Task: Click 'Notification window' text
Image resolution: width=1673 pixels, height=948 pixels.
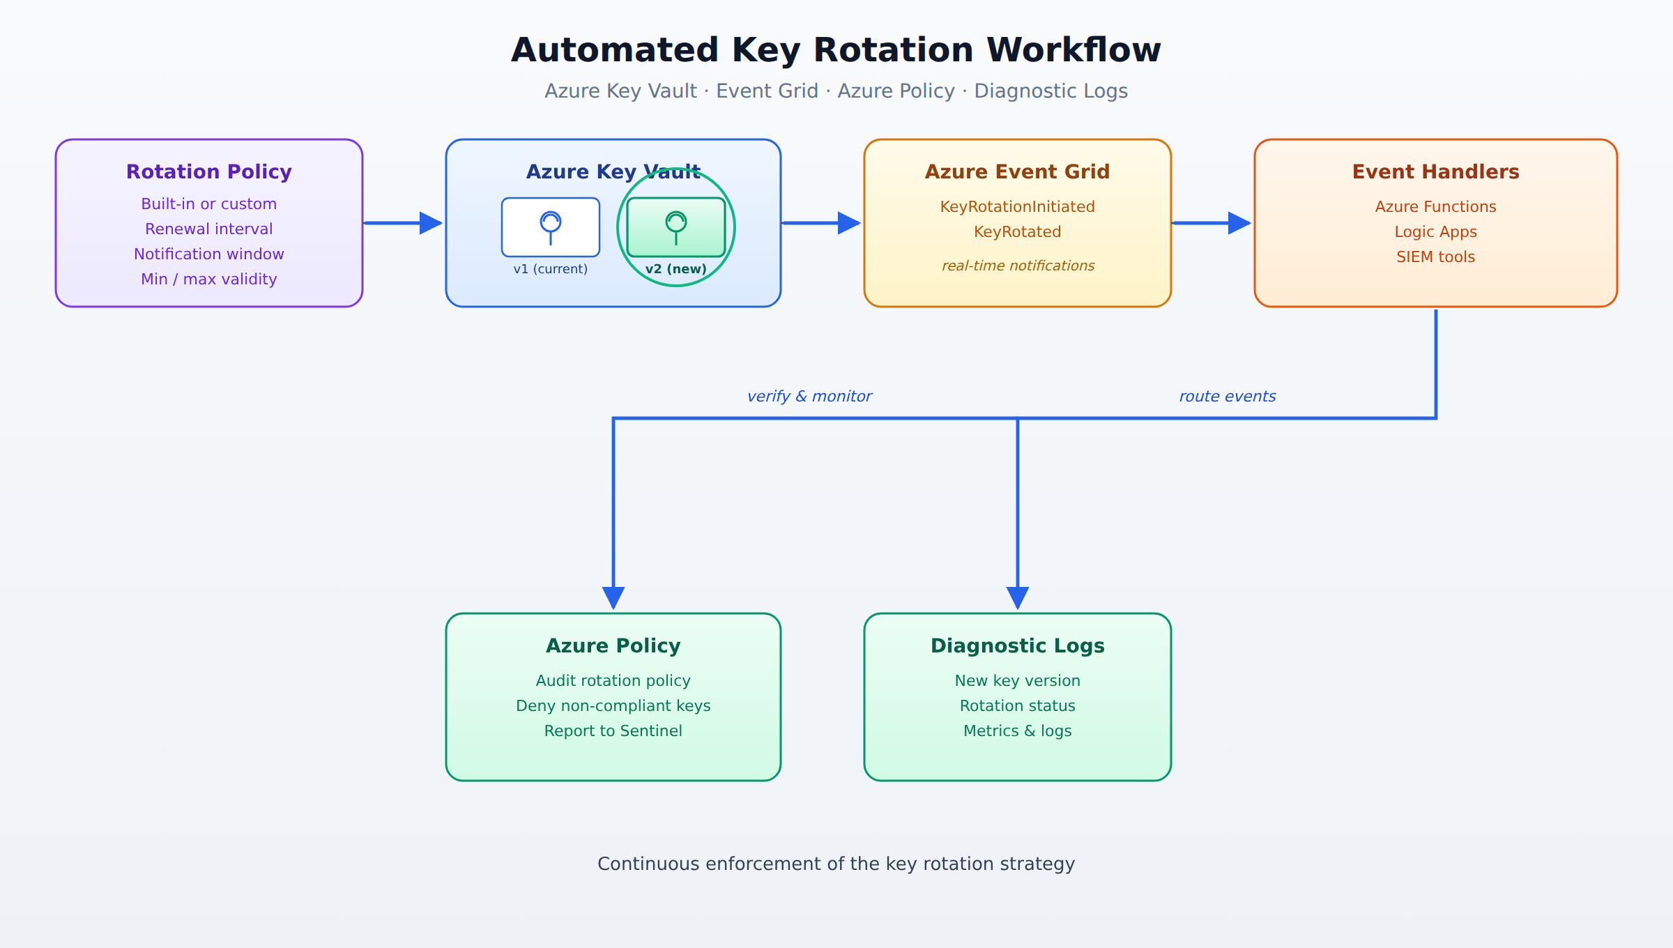Action: pos(209,254)
